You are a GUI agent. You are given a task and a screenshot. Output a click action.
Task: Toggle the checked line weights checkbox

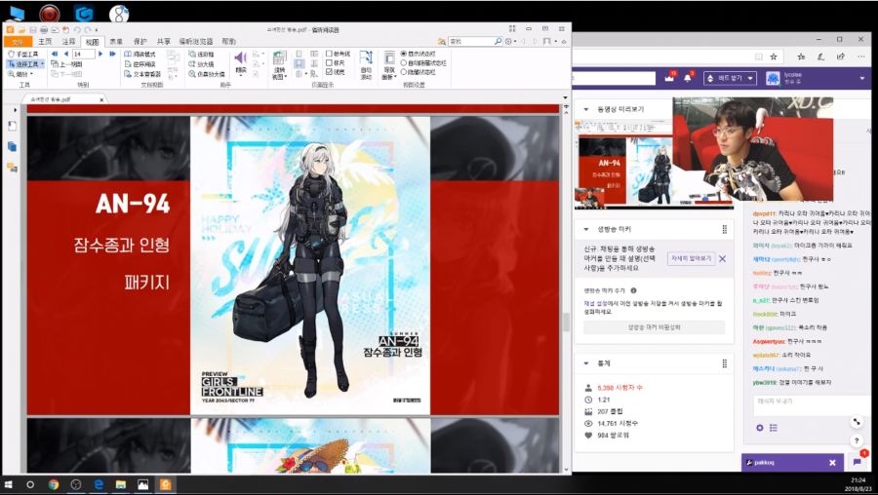(x=330, y=72)
